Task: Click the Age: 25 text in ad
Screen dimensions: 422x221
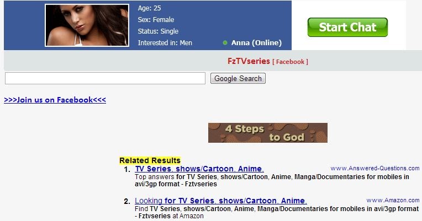Action: coord(149,8)
